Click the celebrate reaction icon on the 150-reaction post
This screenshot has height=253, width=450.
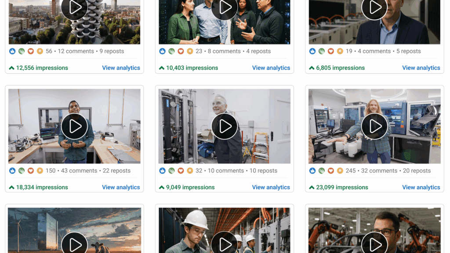tap(22, 171)
